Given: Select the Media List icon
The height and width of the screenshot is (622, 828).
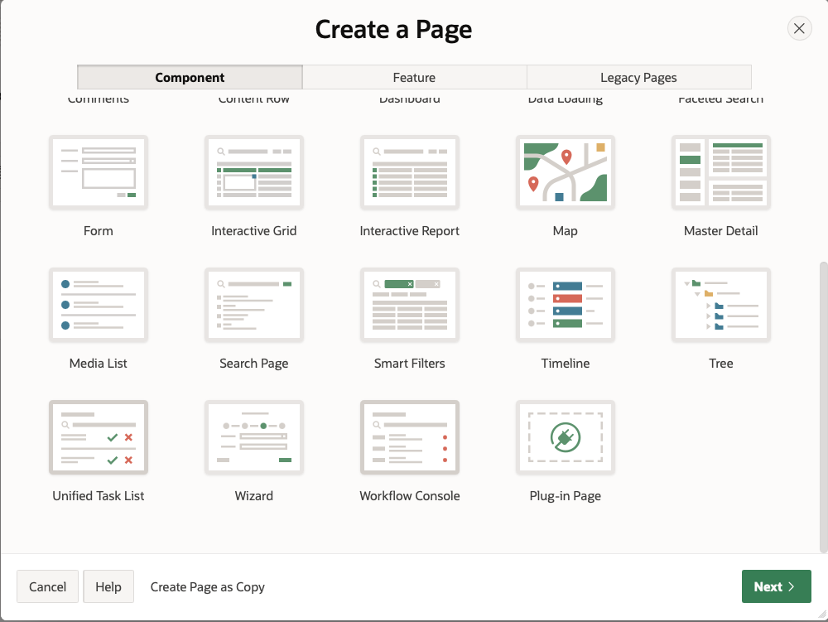Looking at the screenshot, I should pyautogui.click(x=99, y=305).
